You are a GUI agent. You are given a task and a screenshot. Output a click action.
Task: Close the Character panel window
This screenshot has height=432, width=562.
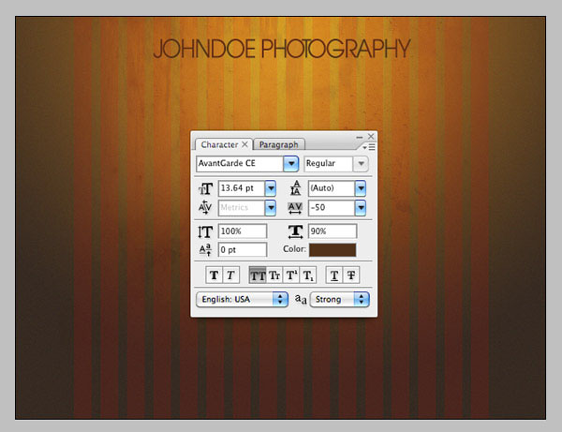coord(371,136)
